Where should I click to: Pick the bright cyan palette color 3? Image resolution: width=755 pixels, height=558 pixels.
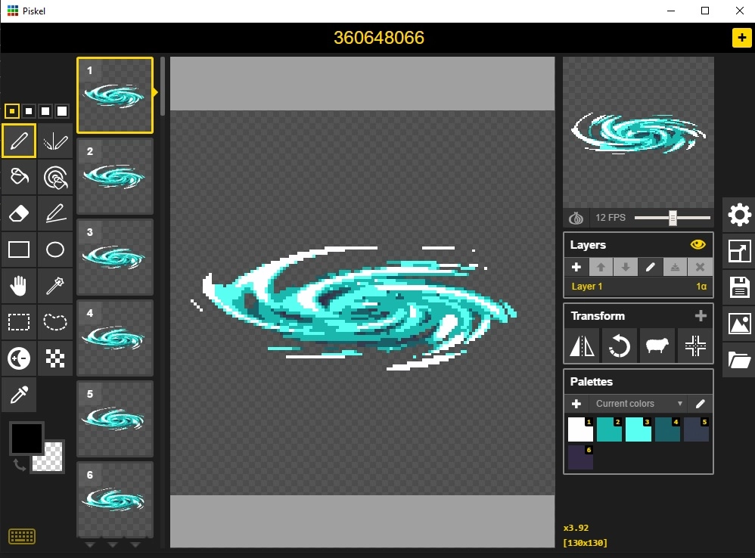click(x=638, y=429)
